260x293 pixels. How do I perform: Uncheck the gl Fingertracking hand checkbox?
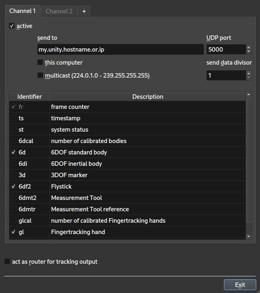(13, 232)
